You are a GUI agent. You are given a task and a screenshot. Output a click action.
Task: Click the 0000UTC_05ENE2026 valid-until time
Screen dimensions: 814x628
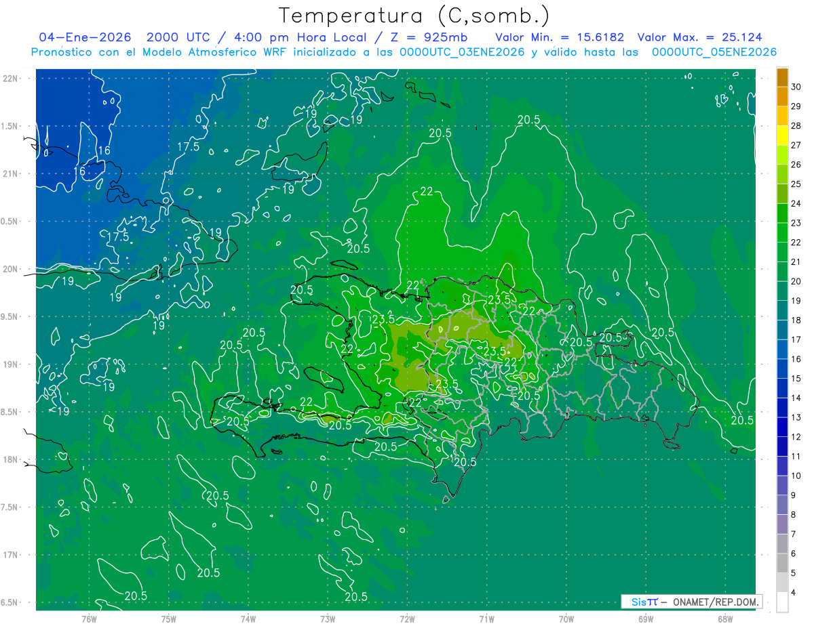coord(714,52)
